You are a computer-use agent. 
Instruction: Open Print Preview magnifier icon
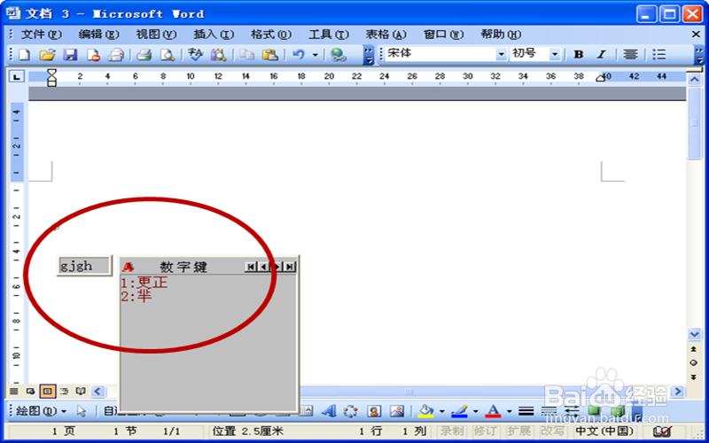pyautogui.click(x=168, y=55)
